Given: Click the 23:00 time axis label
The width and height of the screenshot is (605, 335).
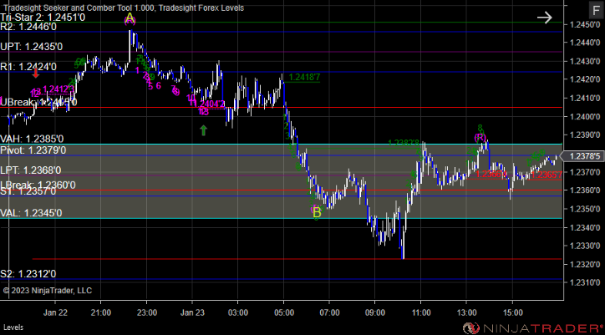Looking at the screenshot, I should point(146,312).
